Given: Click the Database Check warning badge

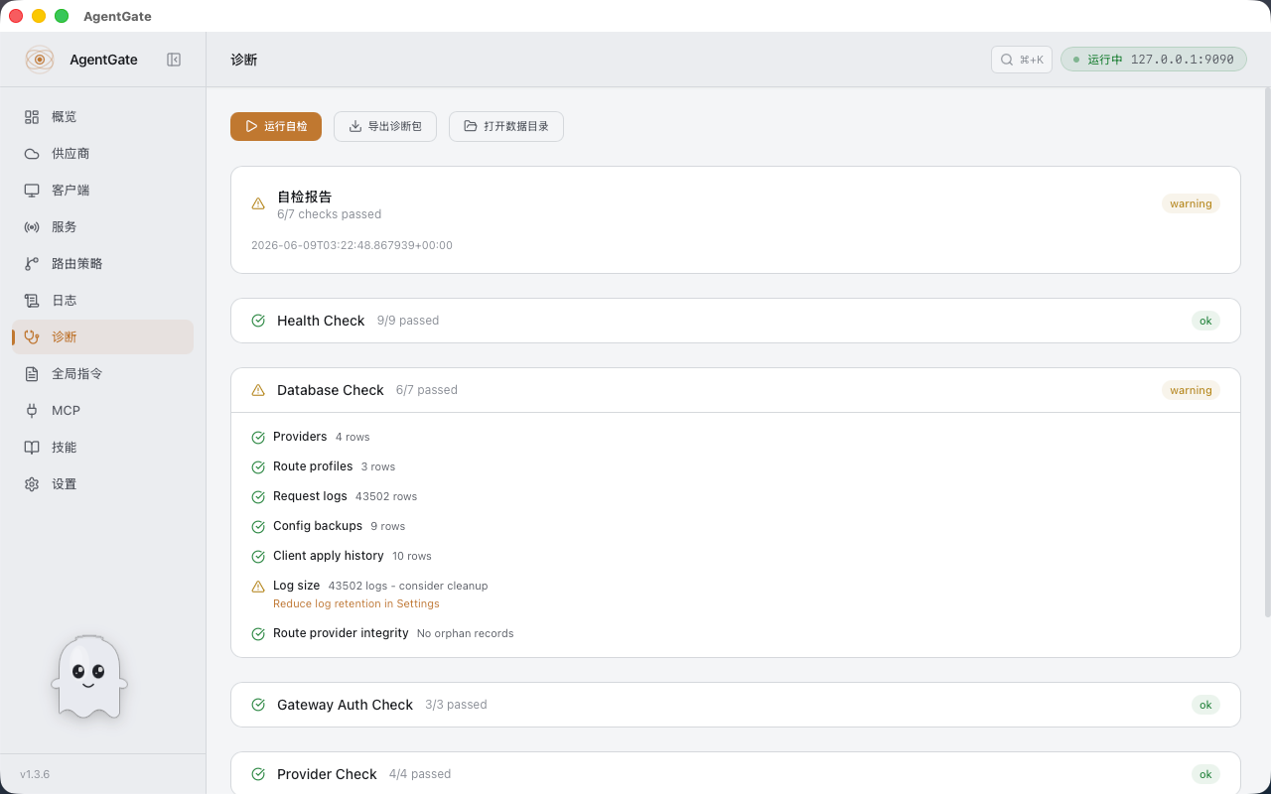Looking at the screenshot, I should (x=1191, y=390).
